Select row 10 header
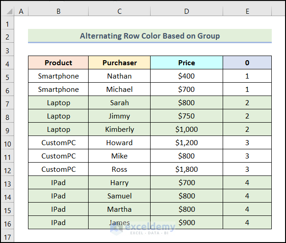Image resolution: width=286 pixels, height=243 pixels. coord(7,143)
